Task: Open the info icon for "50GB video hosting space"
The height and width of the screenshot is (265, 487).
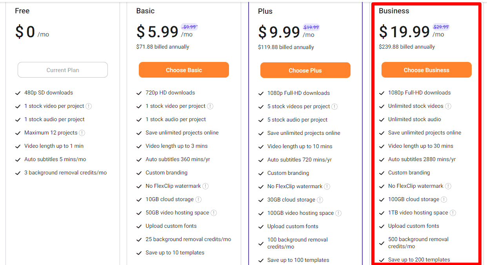Action: pos(214,212)
